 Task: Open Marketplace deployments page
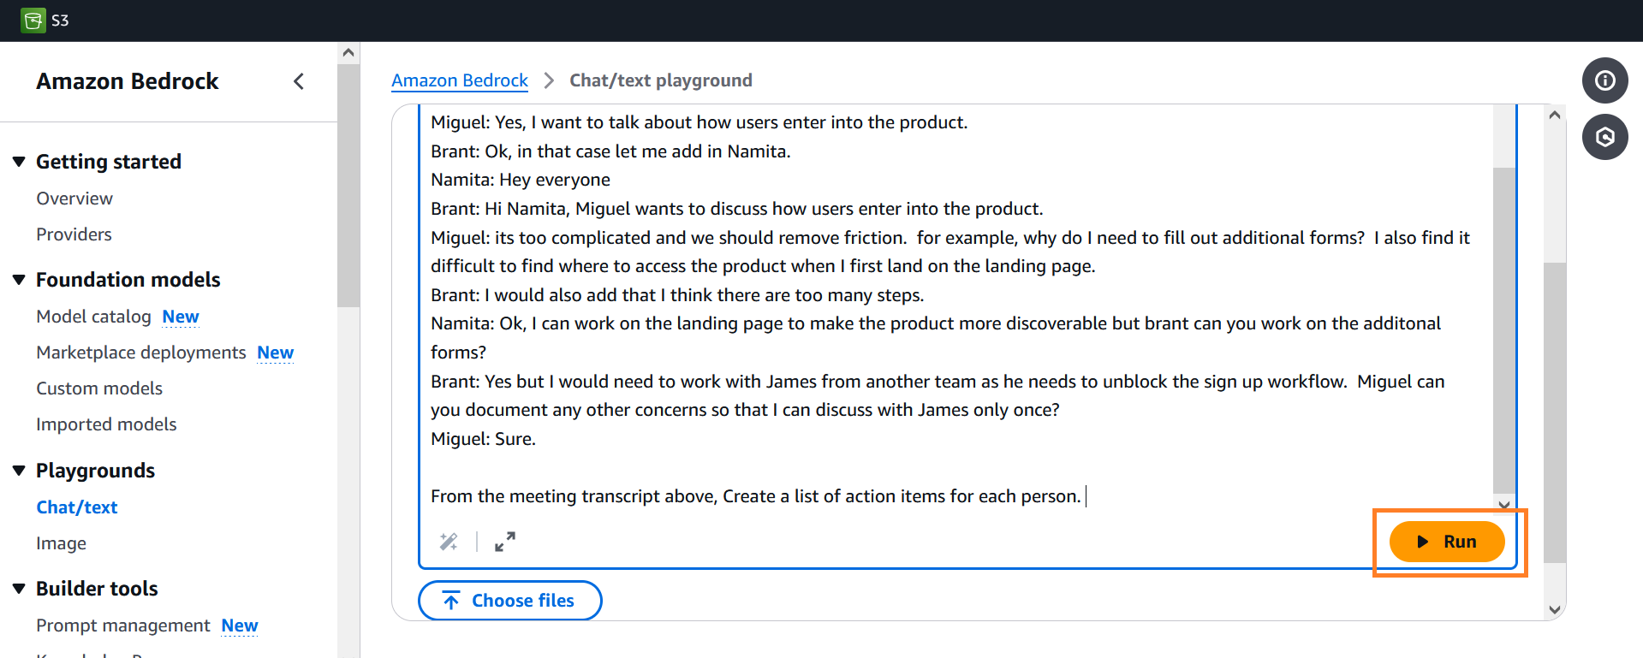tap(140, 353)
